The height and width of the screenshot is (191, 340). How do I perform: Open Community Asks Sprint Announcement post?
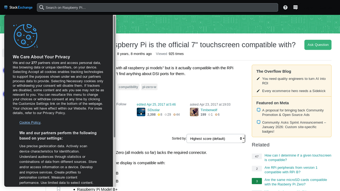click(294, 127)
